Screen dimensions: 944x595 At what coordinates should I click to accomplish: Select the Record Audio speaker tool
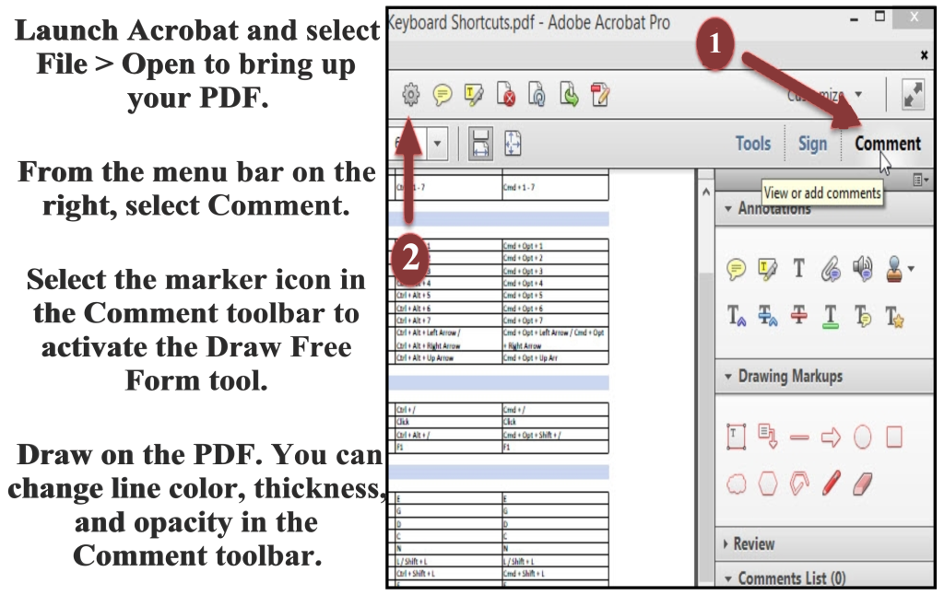863,268
